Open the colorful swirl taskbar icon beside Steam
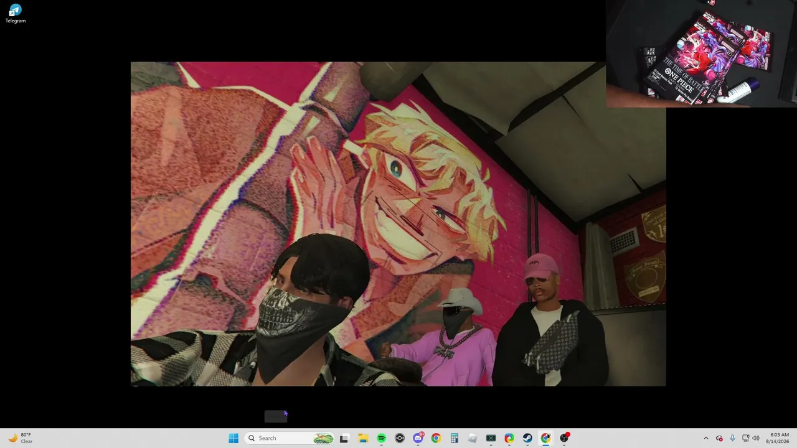 coord(509,438)
